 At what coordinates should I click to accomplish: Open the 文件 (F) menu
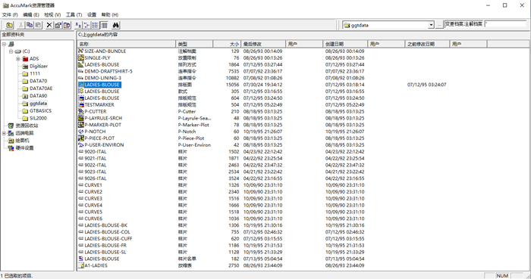pyautogui.click(x=10, y=14)
